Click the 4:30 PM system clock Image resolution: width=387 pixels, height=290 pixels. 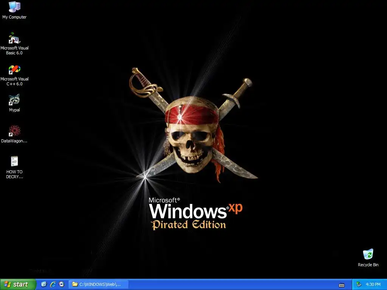coord(373,284)
